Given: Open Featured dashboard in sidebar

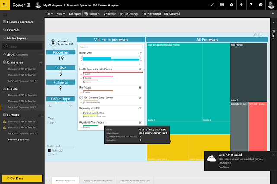Looking at the screenshot, I should 20,22.
